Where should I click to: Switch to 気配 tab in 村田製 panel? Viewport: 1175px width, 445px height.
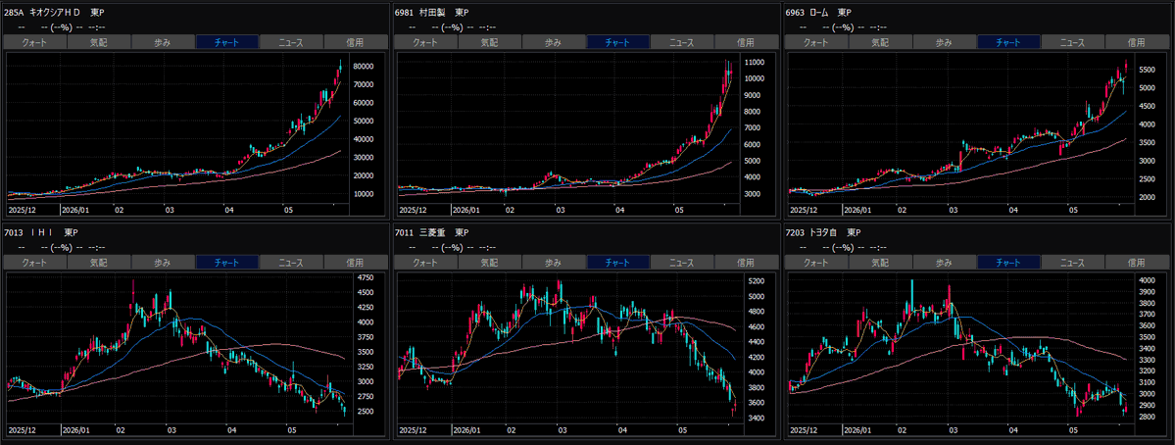(x=489, y=42)
